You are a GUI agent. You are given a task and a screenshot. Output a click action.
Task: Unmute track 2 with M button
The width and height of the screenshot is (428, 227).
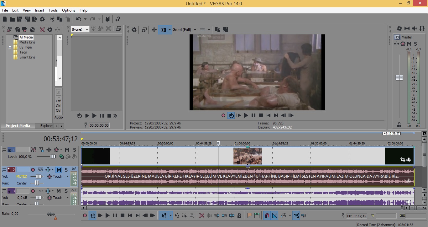(x=59, y=170)
